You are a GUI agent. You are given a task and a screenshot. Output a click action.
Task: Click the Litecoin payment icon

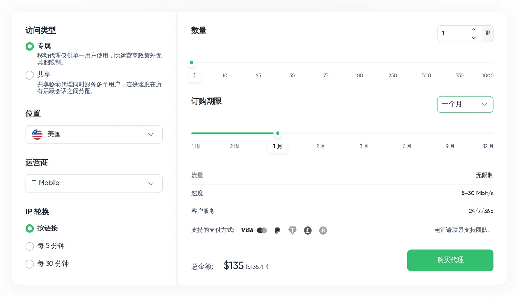point(308,230)
